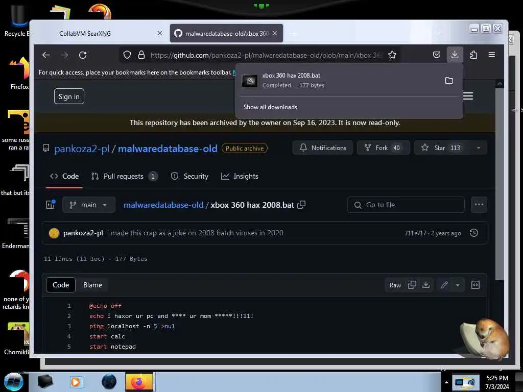Go back to the previous page
The height and width of the screenshot is (392, 523).
(x=46, y=55)
